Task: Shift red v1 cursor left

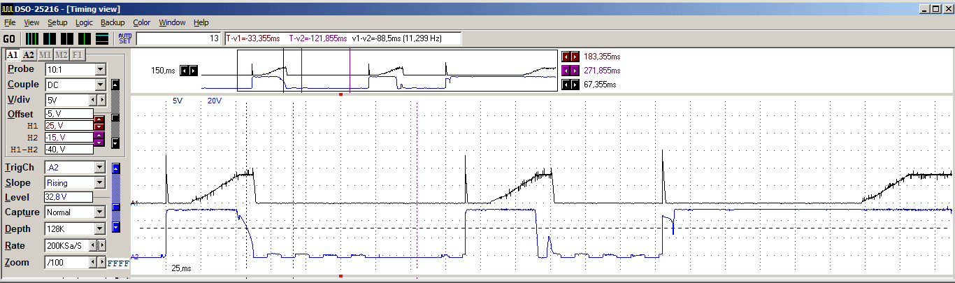Action: tap(566, 56)
